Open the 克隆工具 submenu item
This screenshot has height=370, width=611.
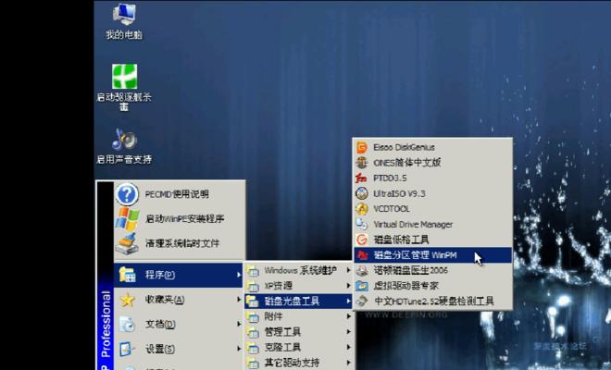coord(298,348)
